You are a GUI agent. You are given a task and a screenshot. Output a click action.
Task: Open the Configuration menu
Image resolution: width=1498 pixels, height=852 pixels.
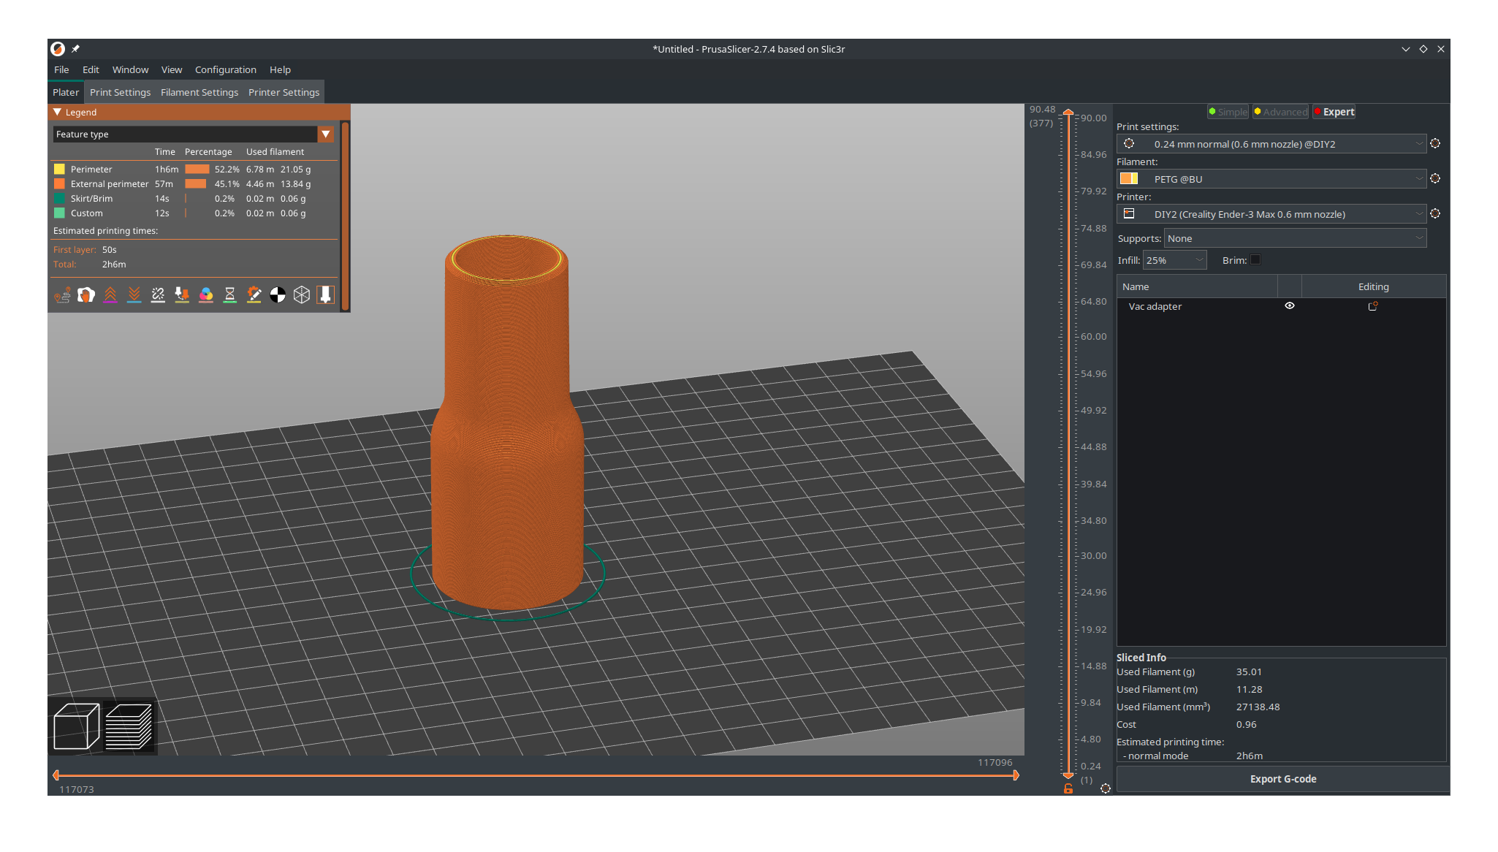tap(225, 70)
